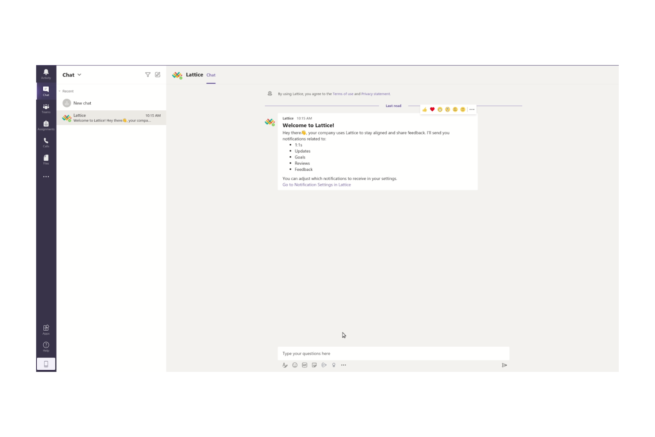Click the Praise badge icon

[x=334, y=365]
